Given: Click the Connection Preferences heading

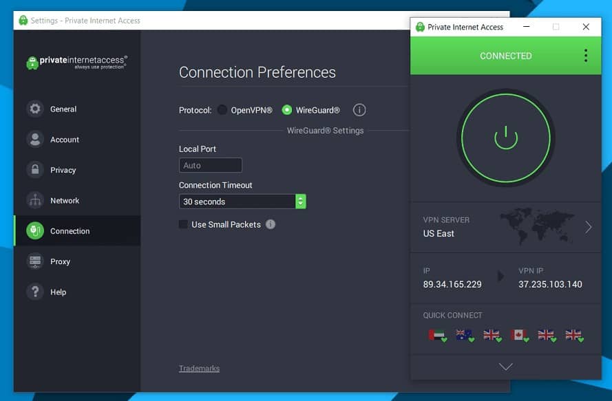Looking at the screenshot, I should pos(257,72).
